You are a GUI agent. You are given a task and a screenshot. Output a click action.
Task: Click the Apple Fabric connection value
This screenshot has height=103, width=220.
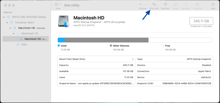(x=205, y=71)
